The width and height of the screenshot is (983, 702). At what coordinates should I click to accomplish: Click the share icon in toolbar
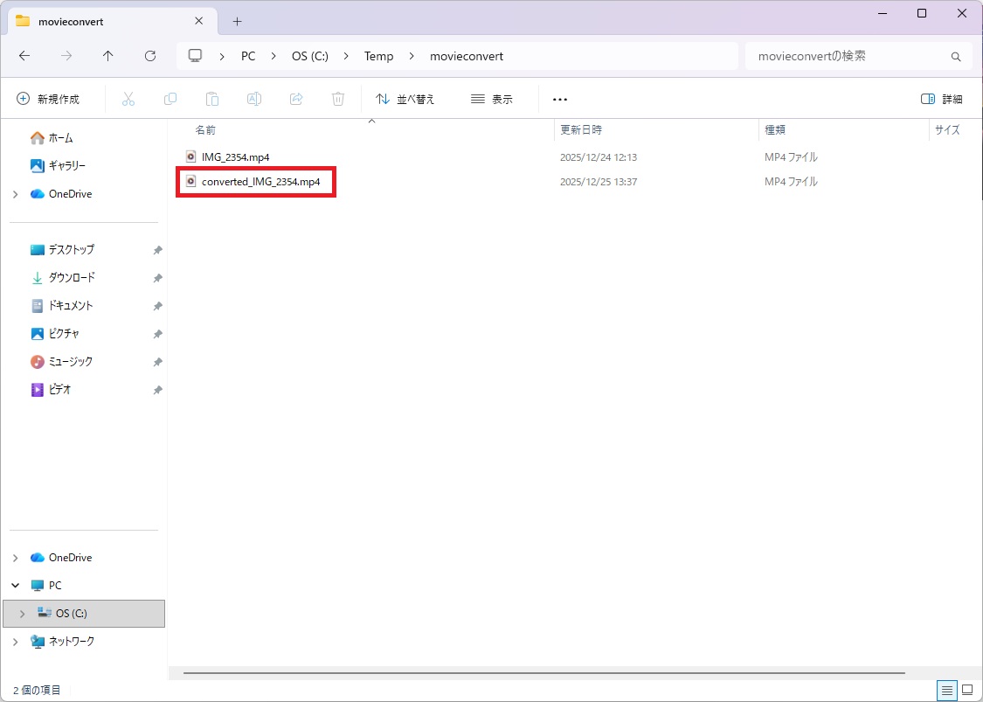[296, 99]
